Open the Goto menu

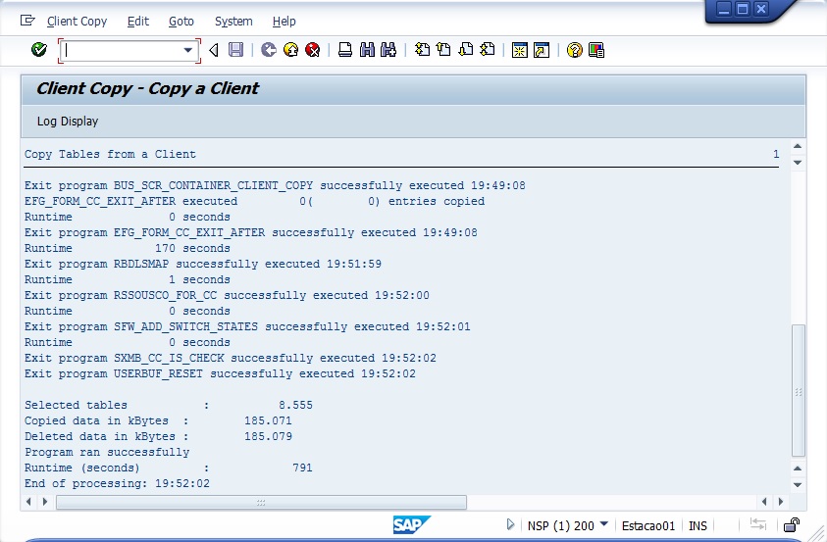coord(181,21)
